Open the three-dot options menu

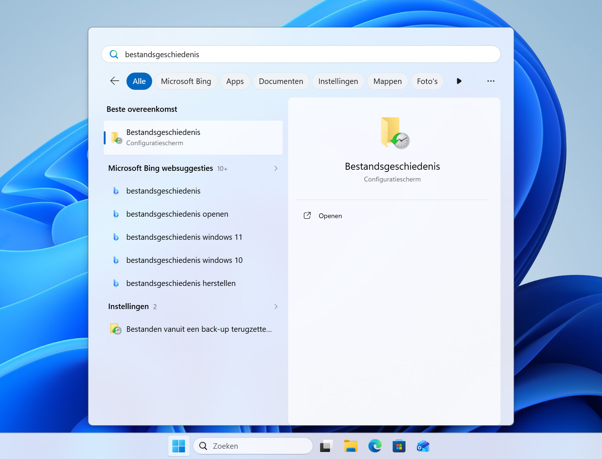[491, 81]
